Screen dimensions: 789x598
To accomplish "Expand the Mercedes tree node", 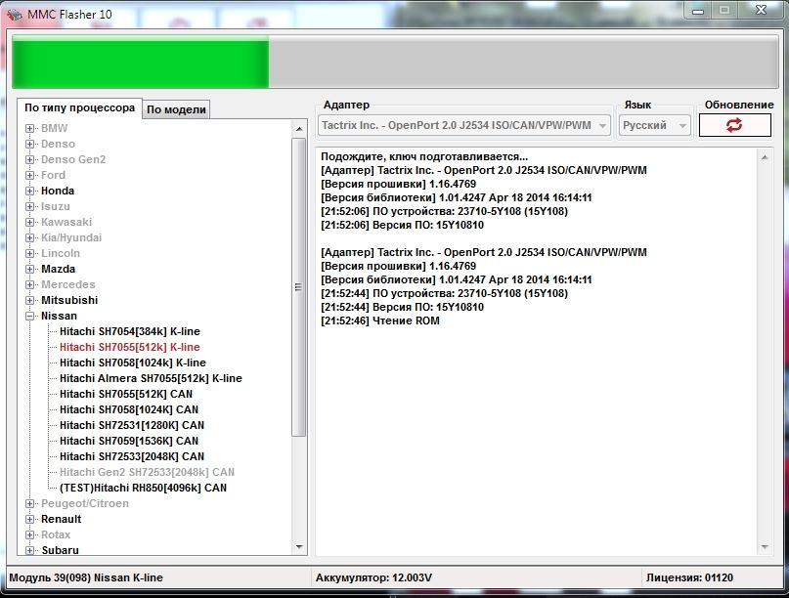I will click(x=29, y=284).
